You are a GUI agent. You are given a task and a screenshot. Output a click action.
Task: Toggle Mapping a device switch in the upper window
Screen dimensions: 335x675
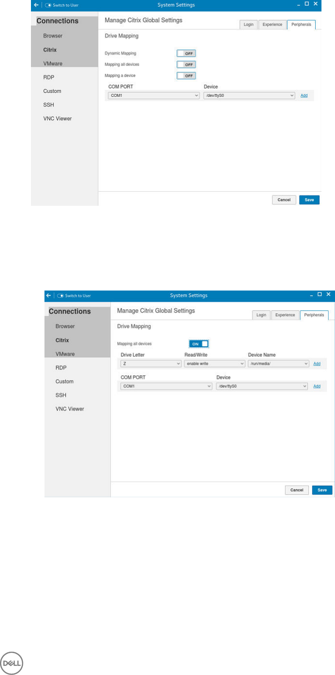[186, 76]
